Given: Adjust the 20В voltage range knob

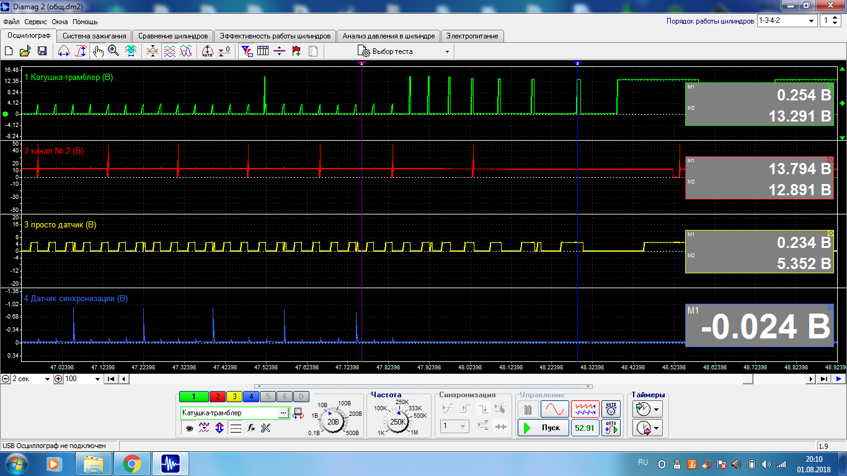Looking at the screenshot, I should click(334, 421).
